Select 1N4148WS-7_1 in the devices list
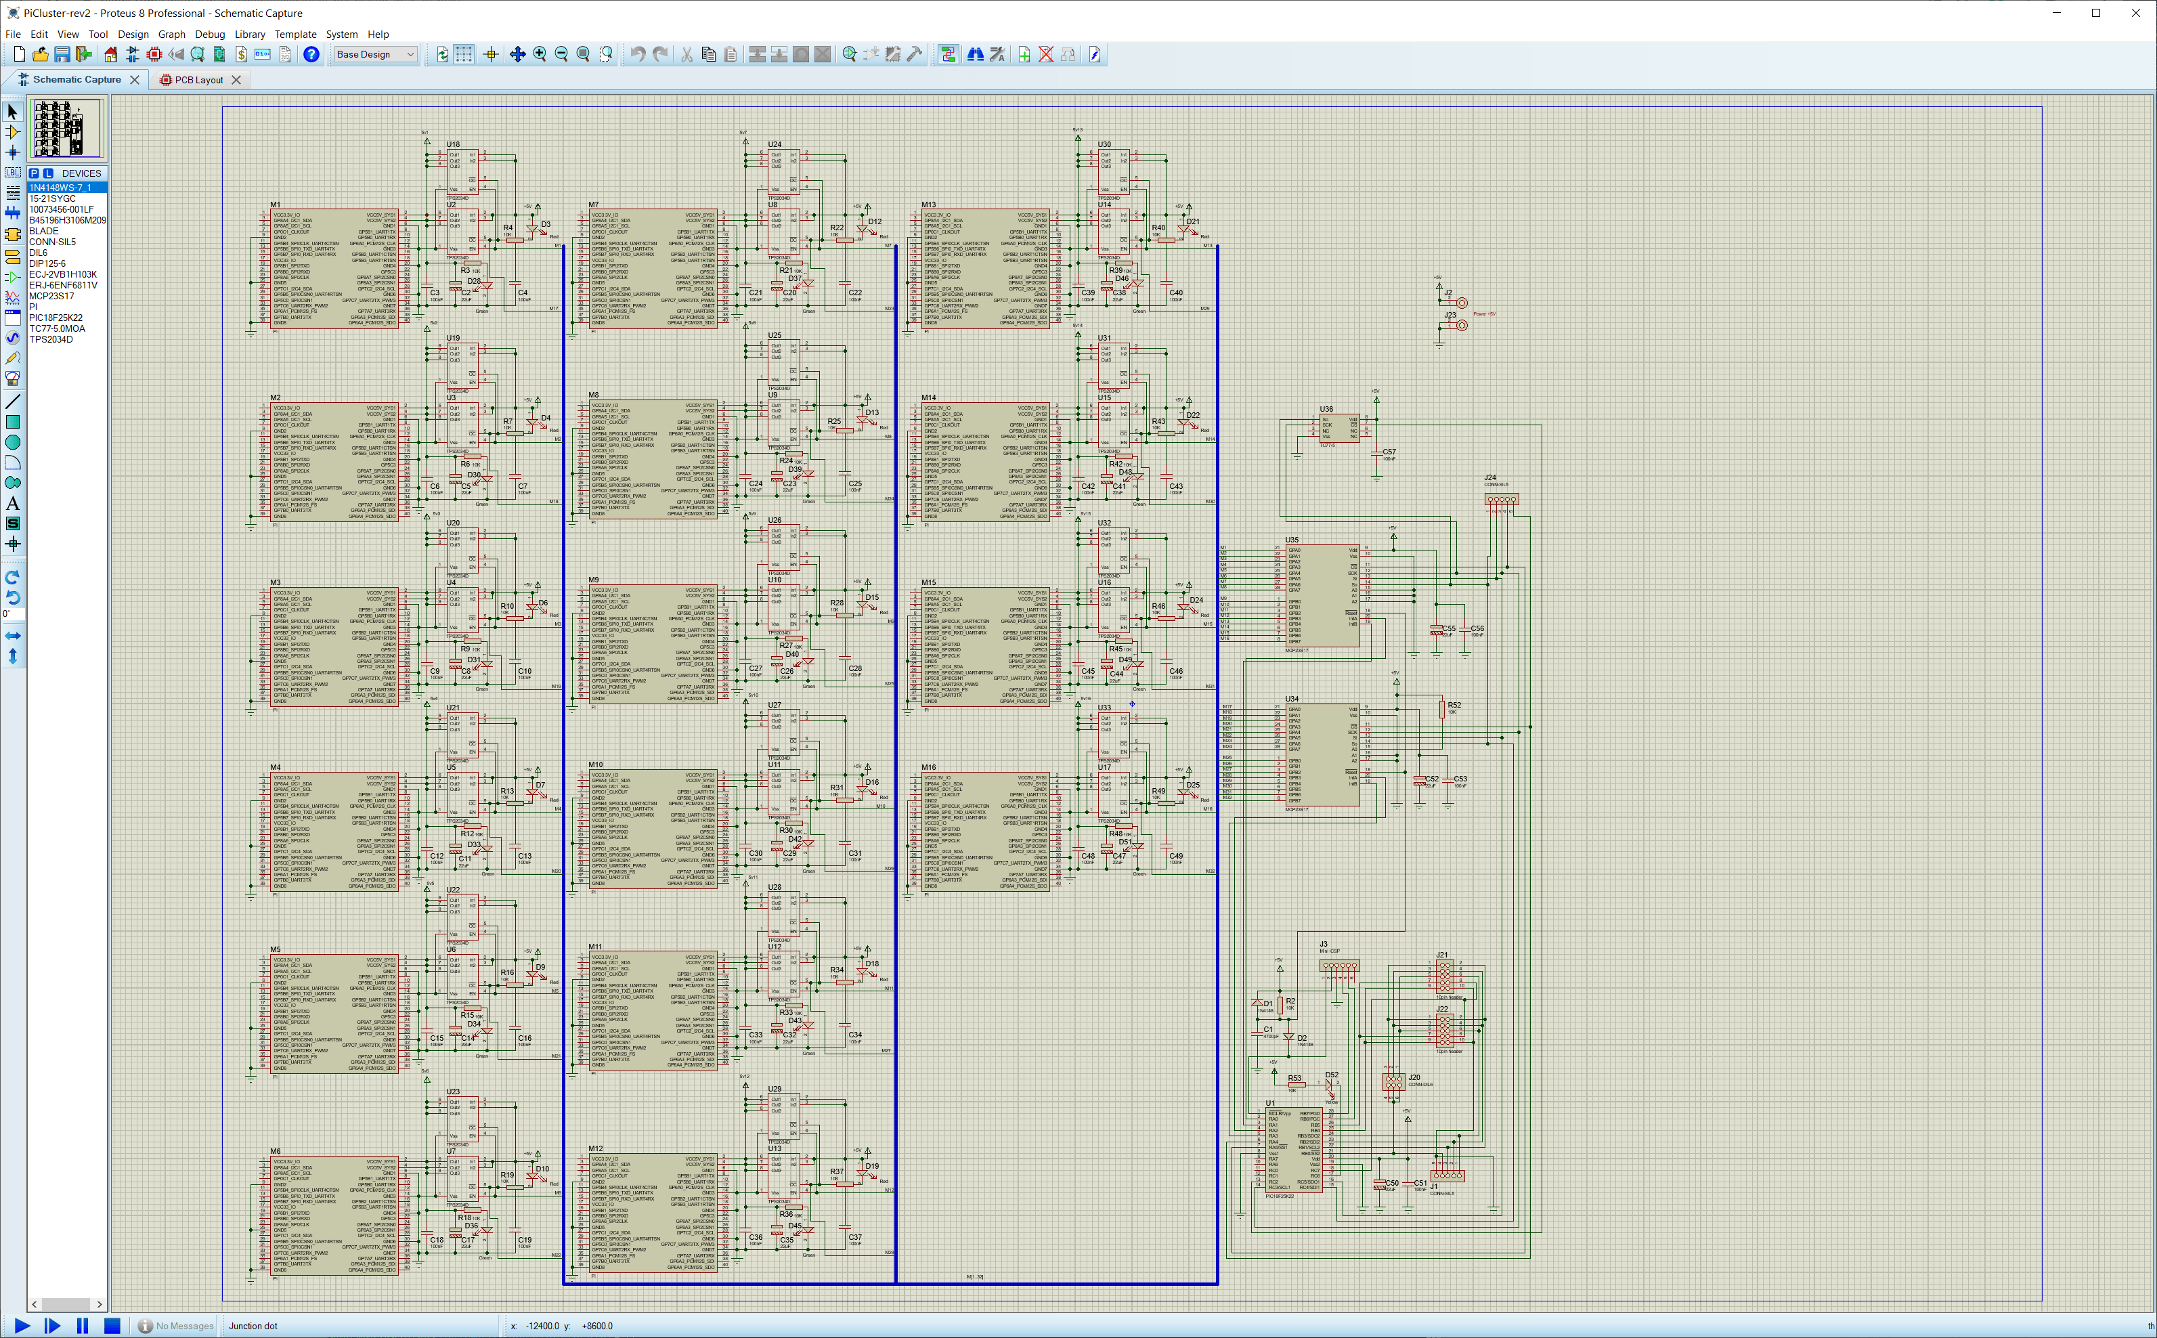Image resolution: width=2157 pixels, height=1338 pixels. pyautogui.click(x=67, y=188)
